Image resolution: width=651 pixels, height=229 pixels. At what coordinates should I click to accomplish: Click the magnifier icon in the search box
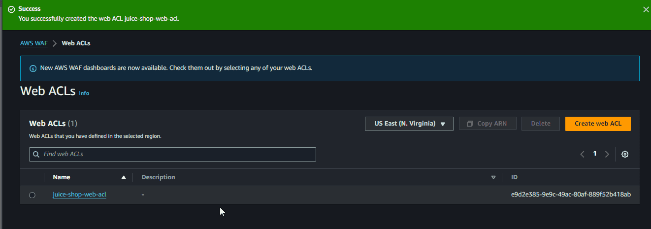tap(36, 154)
